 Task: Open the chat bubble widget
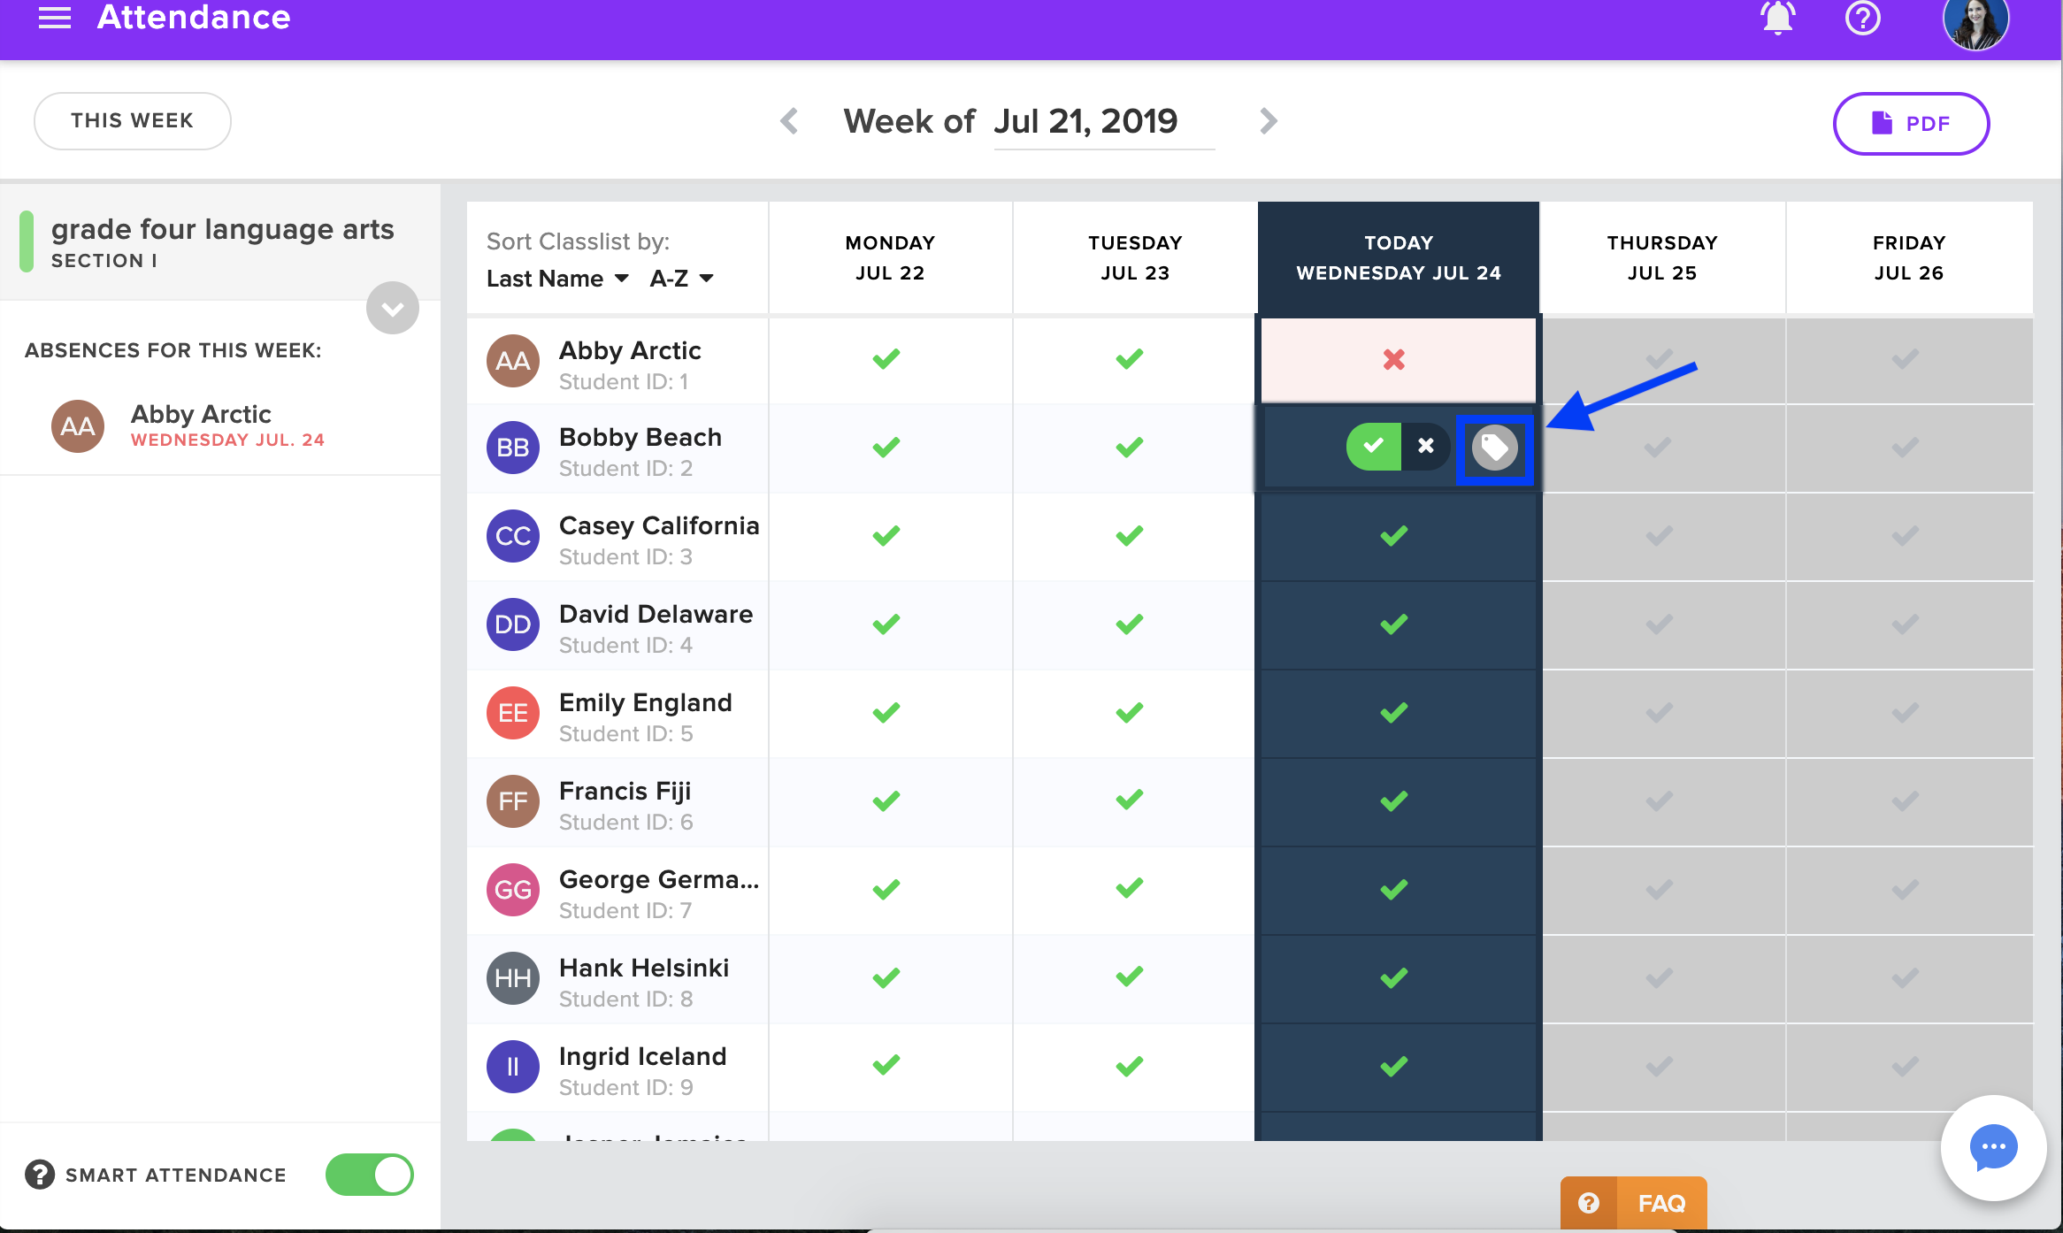click(1992, 1148)
